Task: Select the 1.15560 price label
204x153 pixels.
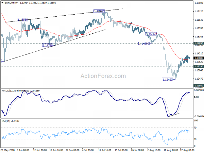Action: point(151,34)
